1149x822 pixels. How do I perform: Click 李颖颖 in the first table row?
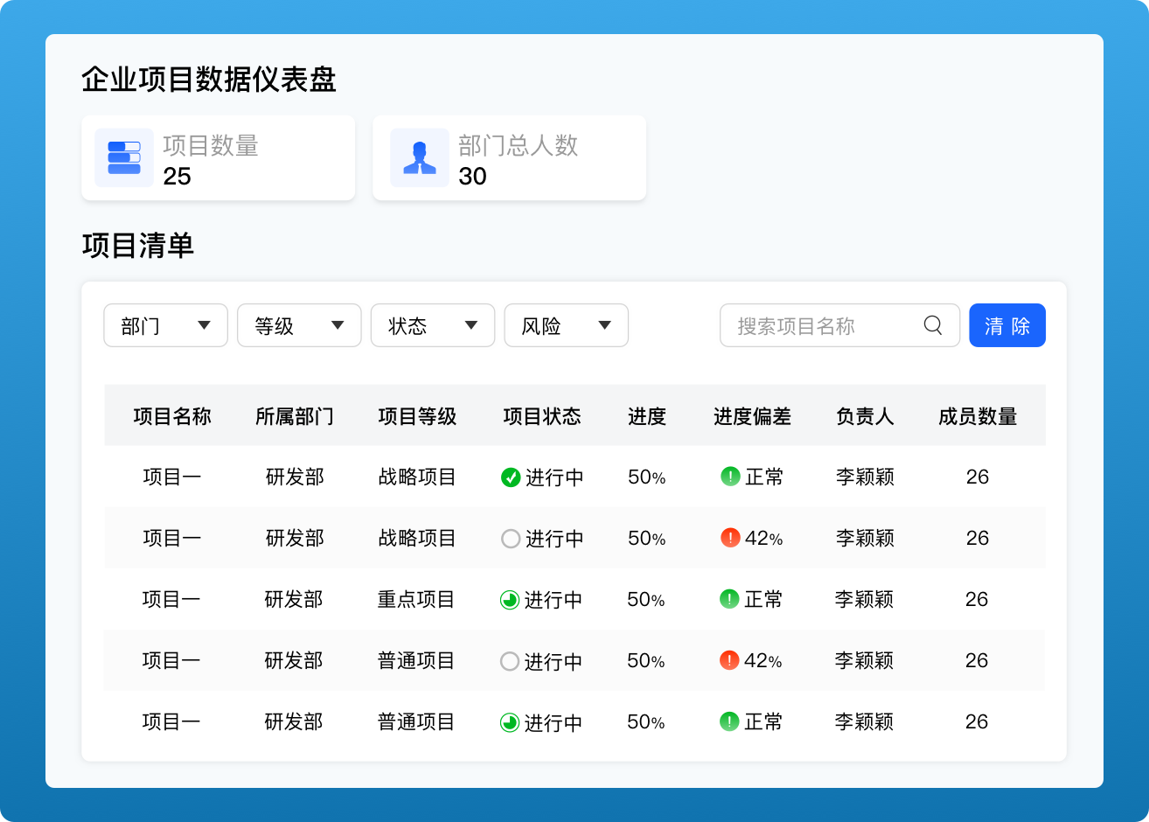coord(865,477)
